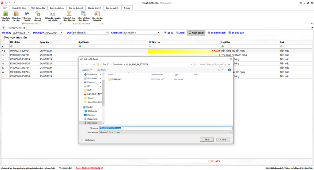
Task: Open the Organize menu dropdown
Action: point(87,70)
